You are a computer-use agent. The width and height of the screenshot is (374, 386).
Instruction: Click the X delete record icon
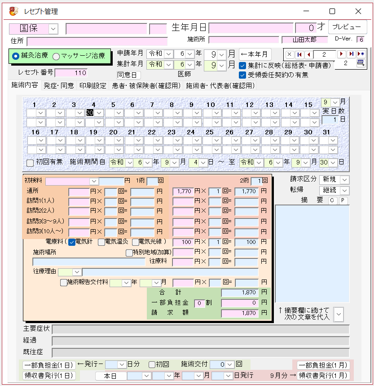(x=290, y=54)
